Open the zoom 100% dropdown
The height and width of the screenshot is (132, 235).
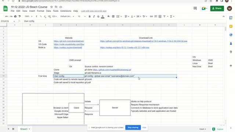[29, 16]
